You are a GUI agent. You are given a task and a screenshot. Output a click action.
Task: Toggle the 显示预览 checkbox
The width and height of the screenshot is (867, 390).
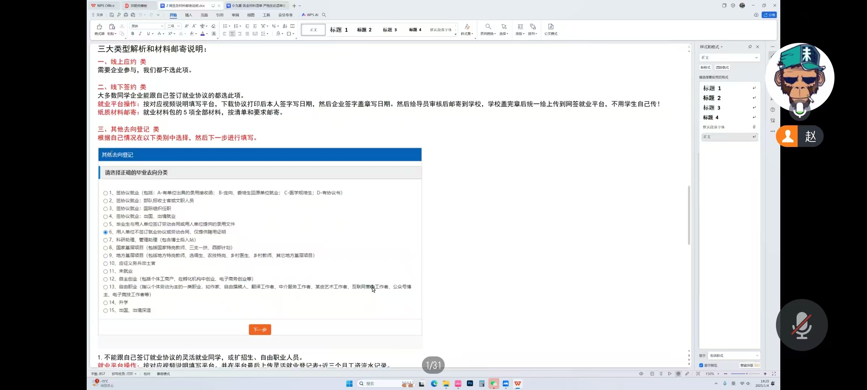point(701,365)
